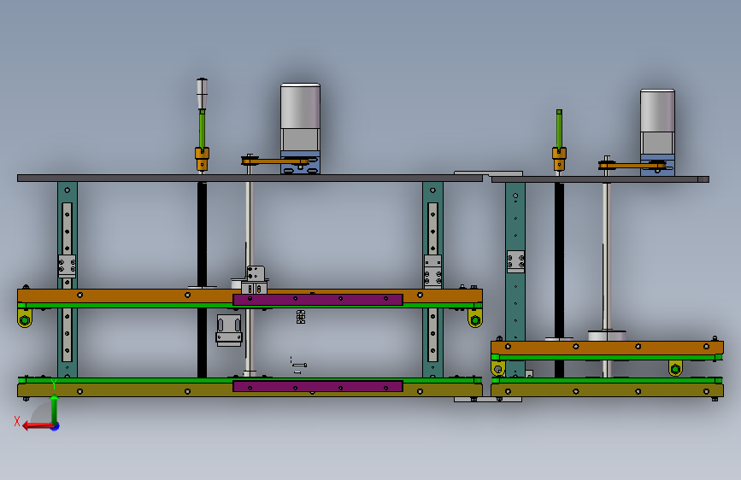Select the orange bushing under right green rod
The image size is (741, 480).
[x=559, y=159]
